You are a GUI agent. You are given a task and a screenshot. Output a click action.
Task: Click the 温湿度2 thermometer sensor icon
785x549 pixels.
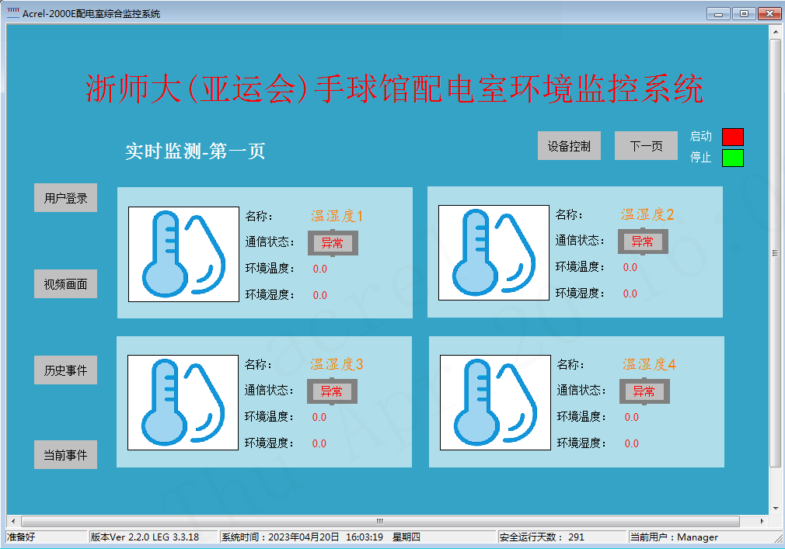(494, 252)
